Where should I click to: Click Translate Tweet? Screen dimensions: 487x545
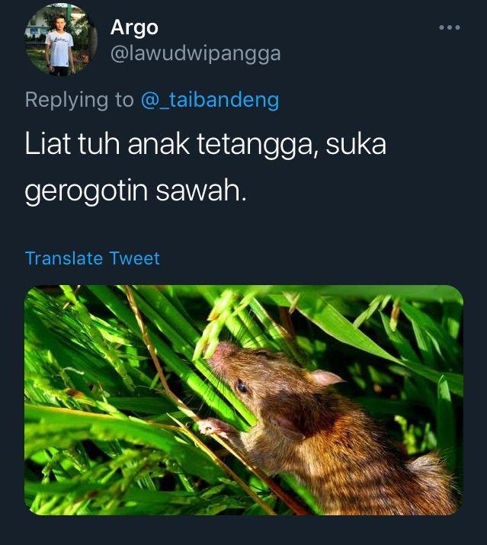point(92,258)
